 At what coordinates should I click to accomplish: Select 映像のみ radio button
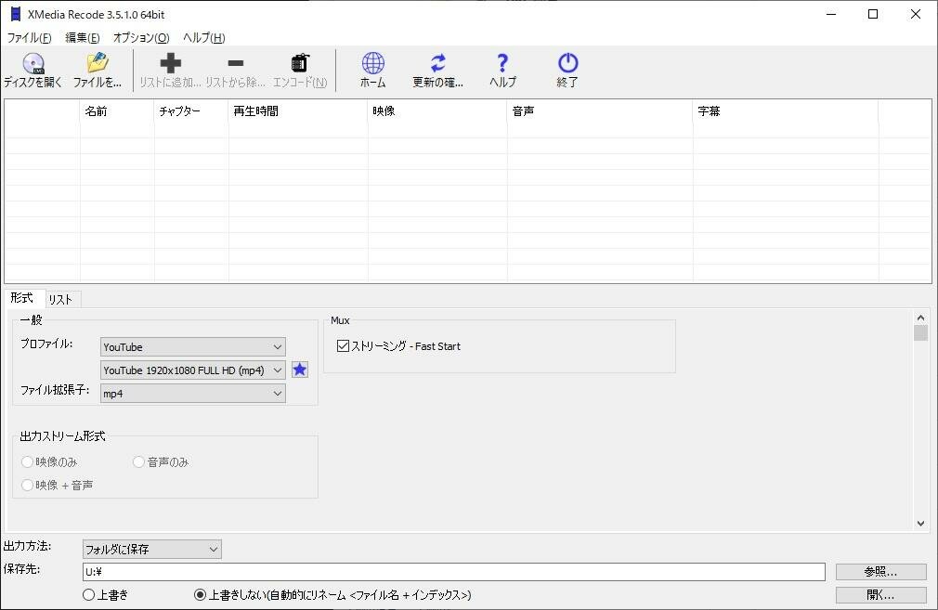[x=27, y=461]
